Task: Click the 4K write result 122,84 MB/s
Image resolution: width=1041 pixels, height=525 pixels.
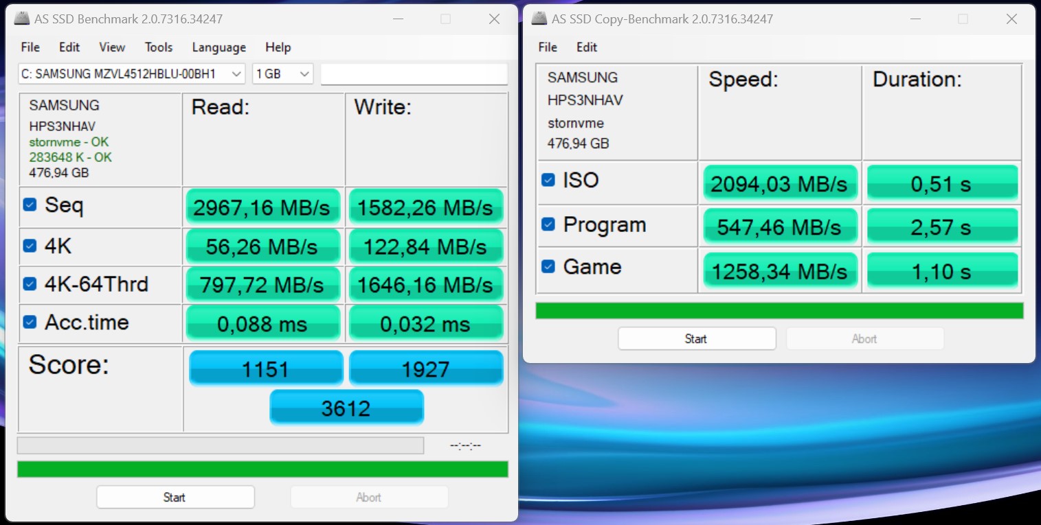Action: [x=426, y=246]
